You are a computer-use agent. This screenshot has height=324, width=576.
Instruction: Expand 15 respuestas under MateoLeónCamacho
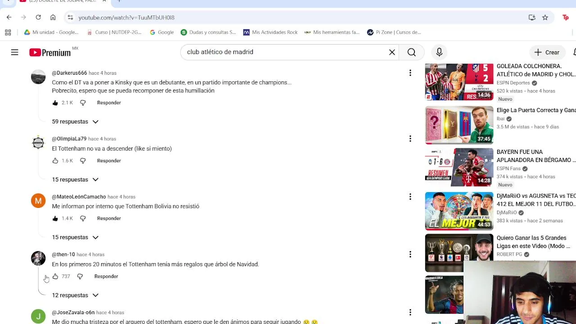(75, 237)
